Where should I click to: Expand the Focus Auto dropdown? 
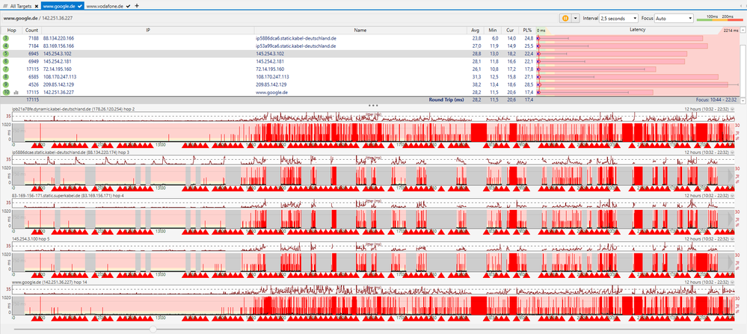point(674,18)
